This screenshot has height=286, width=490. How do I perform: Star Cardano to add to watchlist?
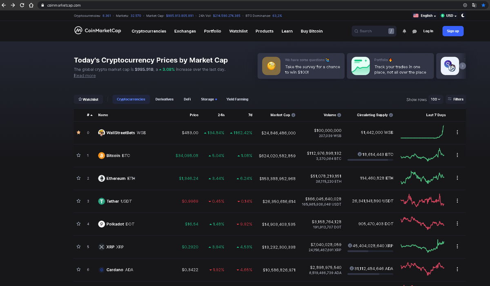[x=78, y=269]
